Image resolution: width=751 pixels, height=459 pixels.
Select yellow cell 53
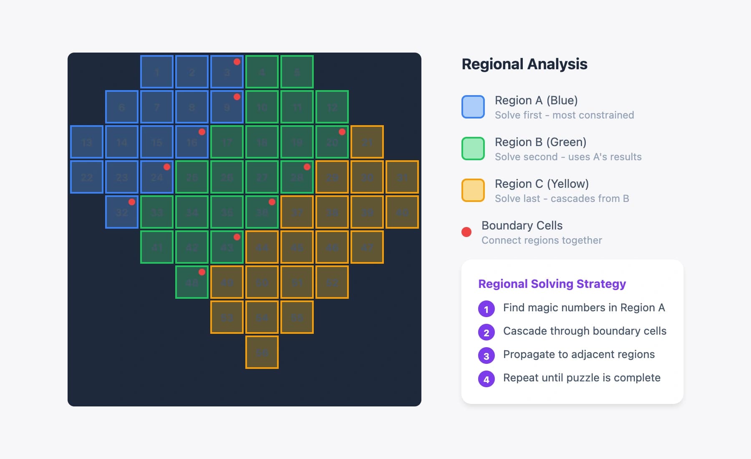click(227, 317)
